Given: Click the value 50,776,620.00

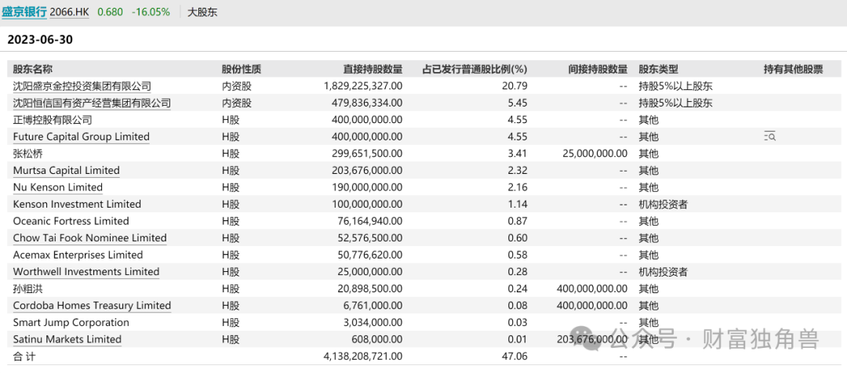Looking at the screenshot, I should tap(371, 255).
